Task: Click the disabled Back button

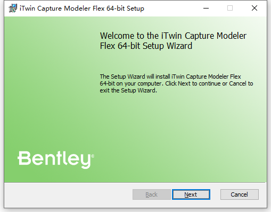Action: pos(152,194)
